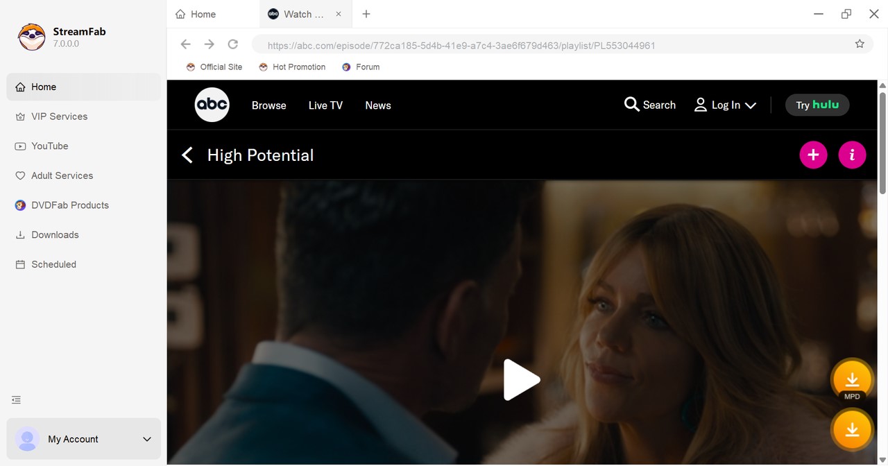Close the Watch tab
Screen dimensions: 888x466
pos(339,14)
